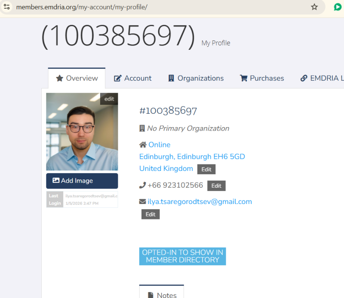Focus the browser address bar URL

point(82,7)
